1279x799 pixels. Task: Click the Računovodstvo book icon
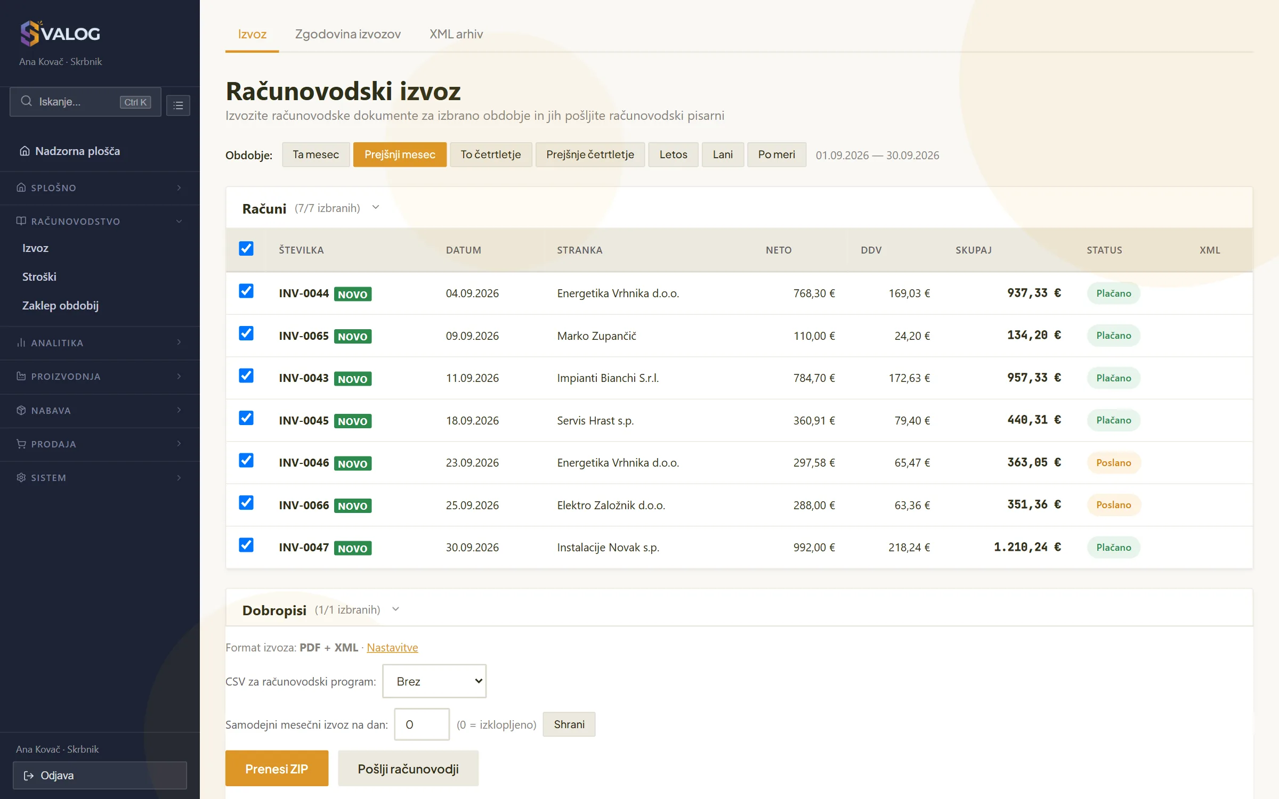[21, 221]
